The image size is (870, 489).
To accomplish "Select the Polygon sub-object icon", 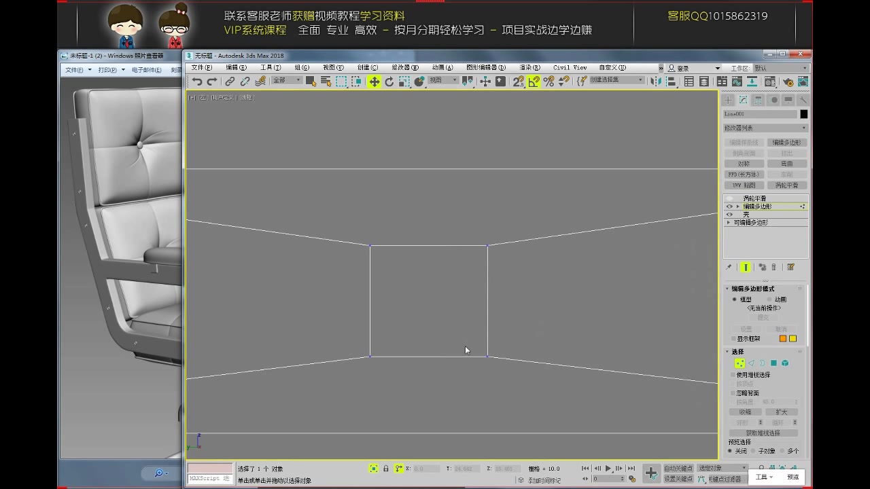I will 773,363.
